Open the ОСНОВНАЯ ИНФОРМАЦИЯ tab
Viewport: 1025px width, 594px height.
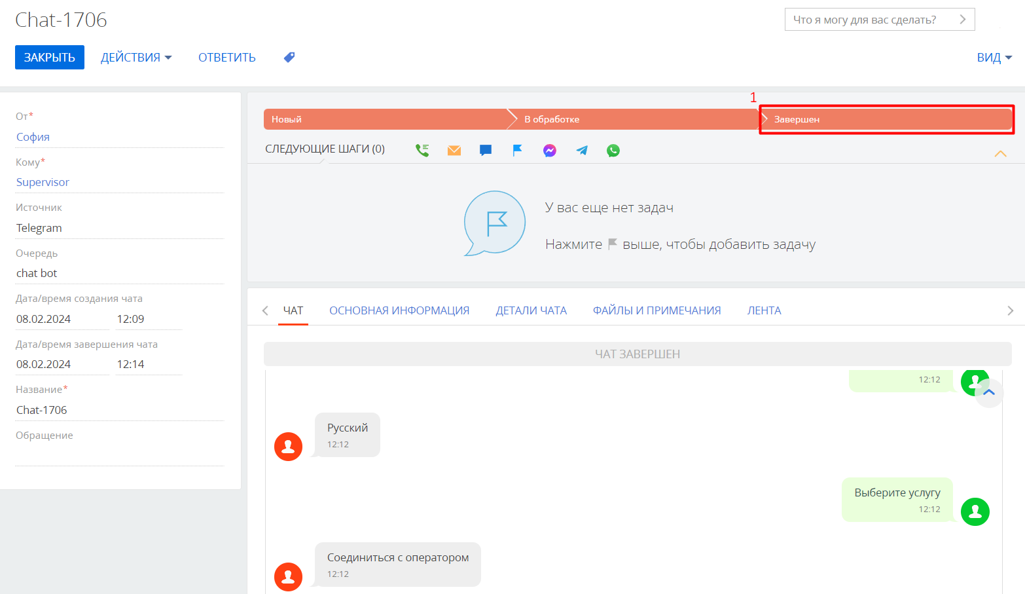(x=399, y=310)
